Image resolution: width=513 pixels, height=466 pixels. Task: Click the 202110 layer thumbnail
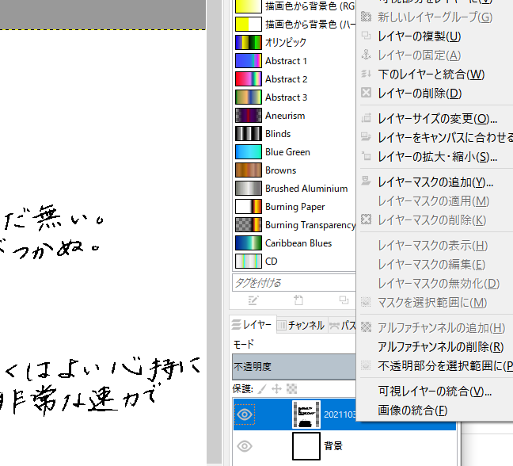tap(306, 414)
